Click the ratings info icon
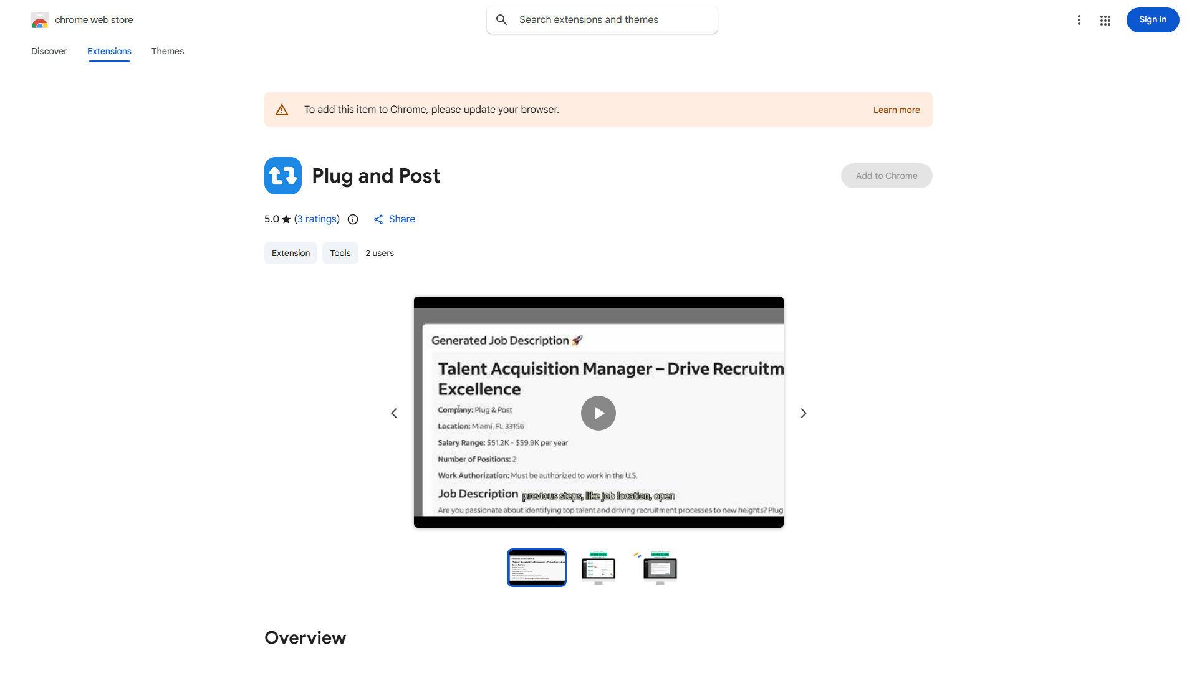The image size is (1197, 673). (x=353, y=219)
